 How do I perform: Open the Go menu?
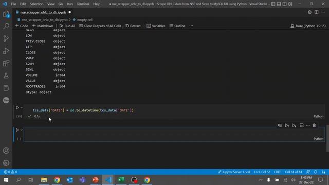[x=61, y=4]
